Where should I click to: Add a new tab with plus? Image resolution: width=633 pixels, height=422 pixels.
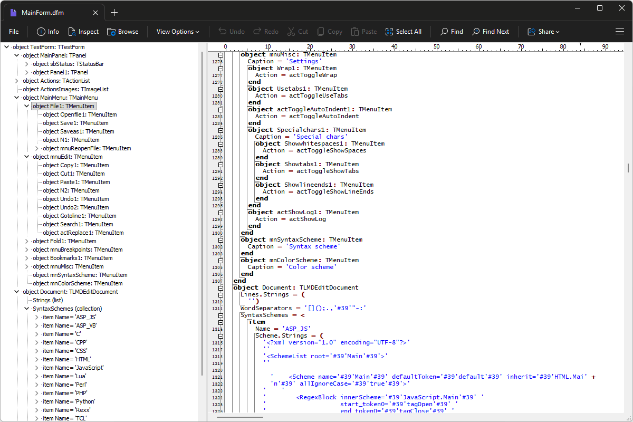tap(114, 13)
